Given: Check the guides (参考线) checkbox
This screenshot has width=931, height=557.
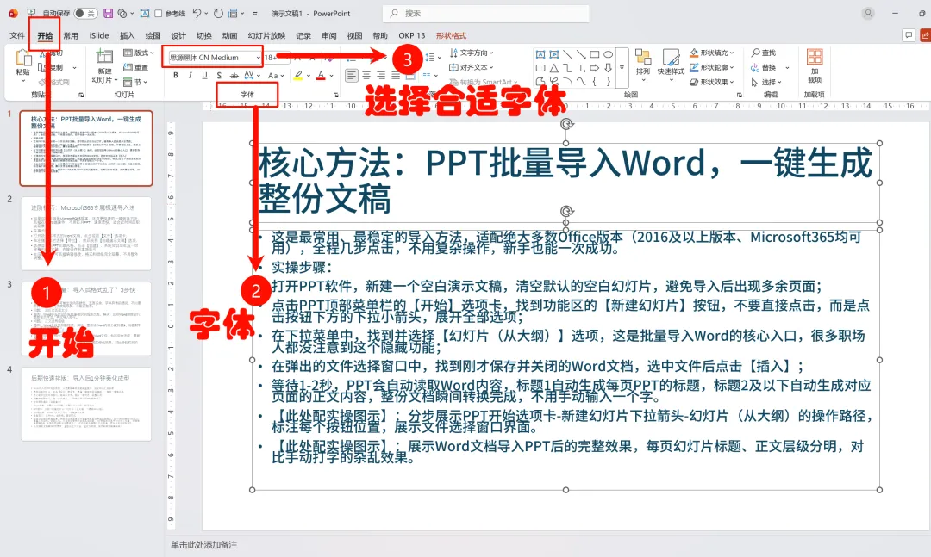Looking at the screenshot, I should [x=158, y=13].
